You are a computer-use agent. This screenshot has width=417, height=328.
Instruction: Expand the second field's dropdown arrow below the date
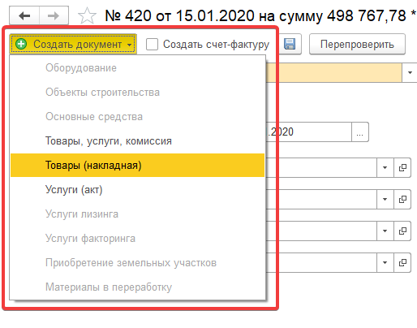click(x=385, y=199)
